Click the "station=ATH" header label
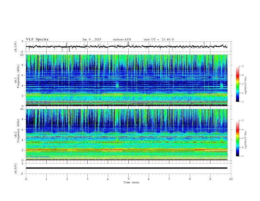 tap(122, 39)
